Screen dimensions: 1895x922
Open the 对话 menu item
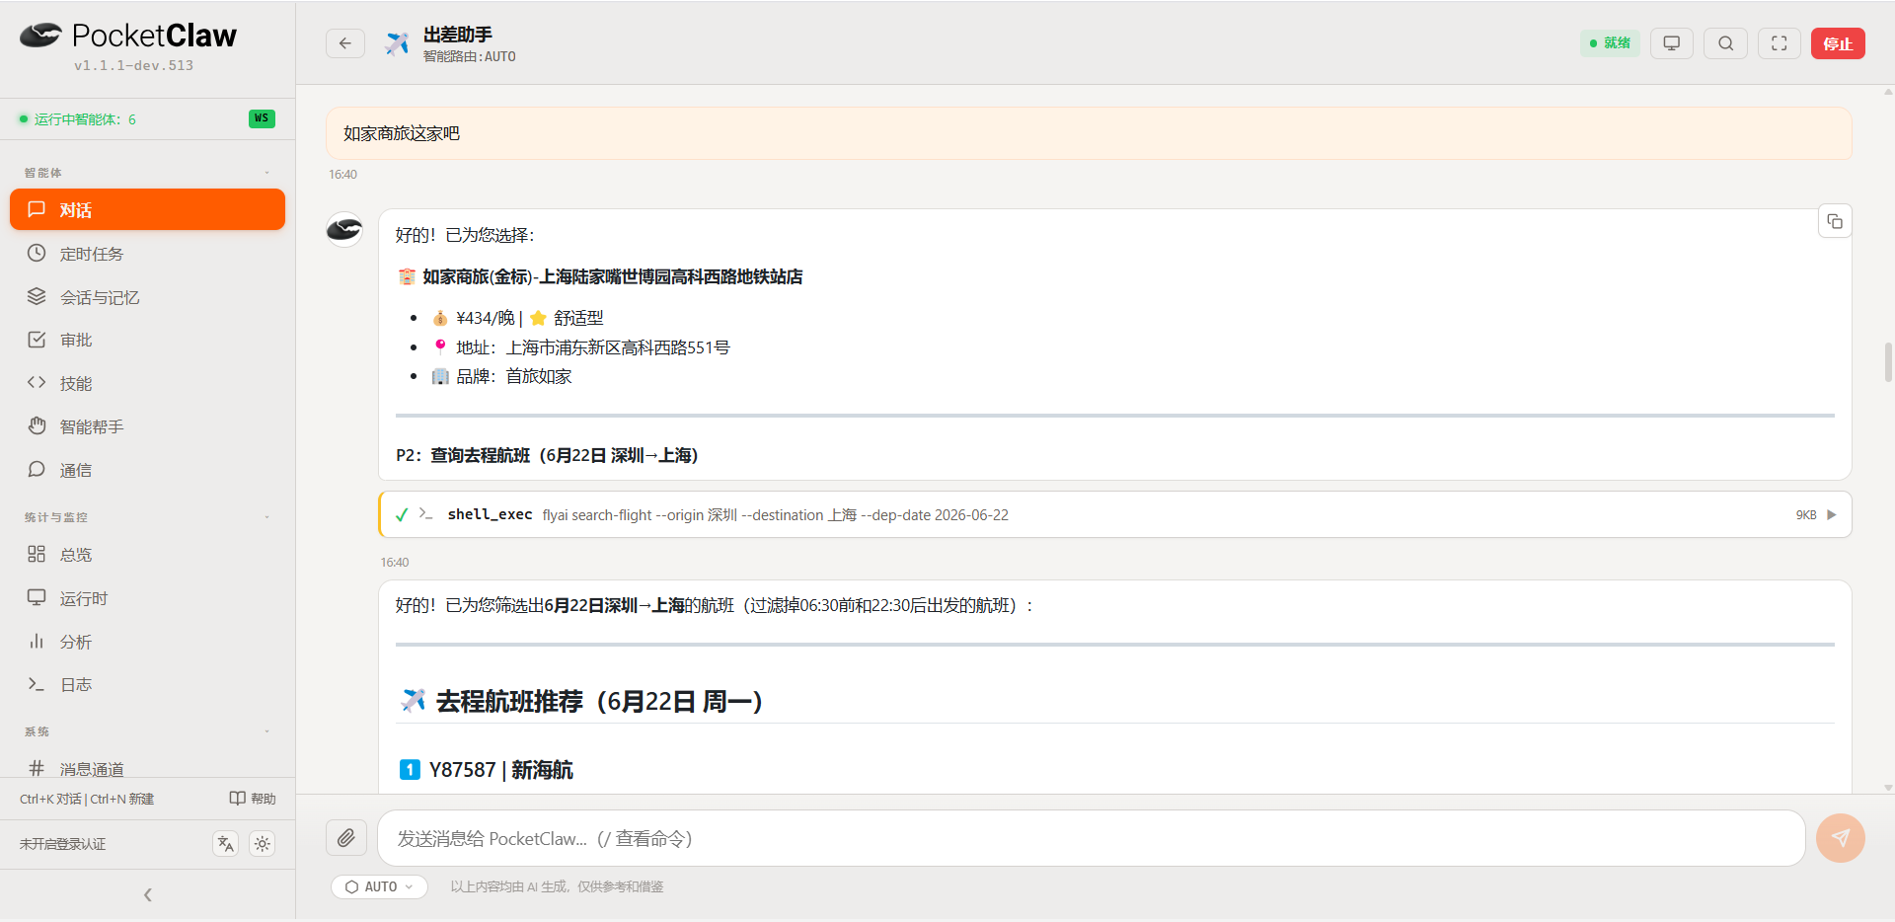pos(147,209)
